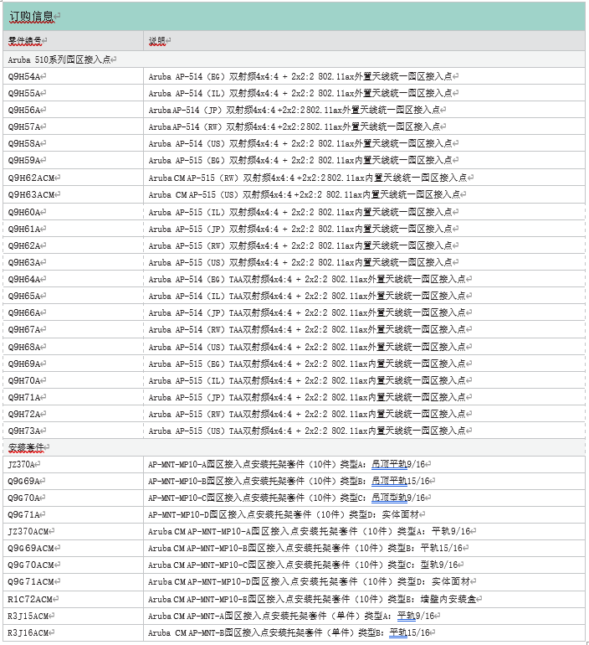Click part number Q9H70A

coord(24,380)
